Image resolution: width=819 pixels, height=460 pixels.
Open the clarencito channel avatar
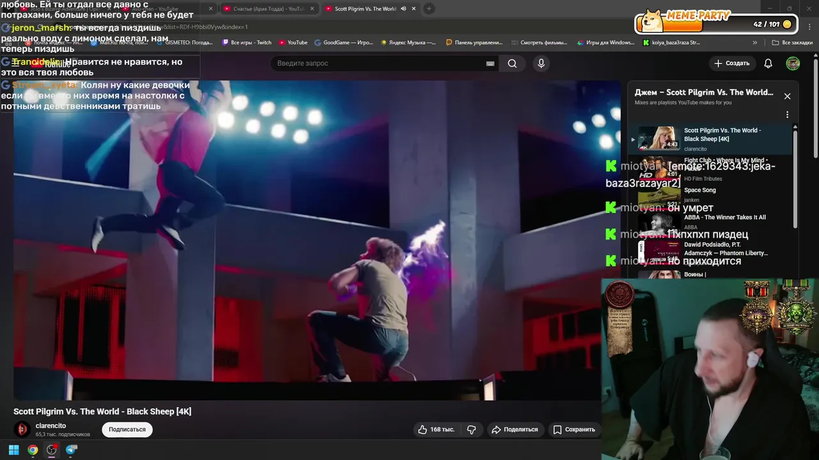(22, 429)
